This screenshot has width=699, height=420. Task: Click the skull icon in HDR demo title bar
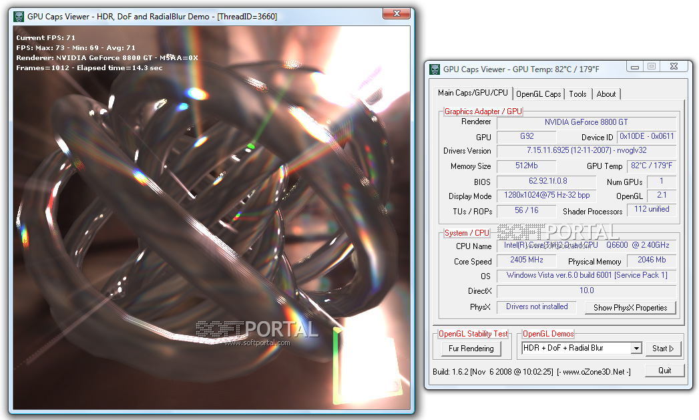pos(19,17)
